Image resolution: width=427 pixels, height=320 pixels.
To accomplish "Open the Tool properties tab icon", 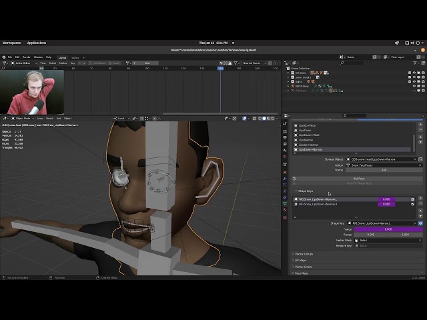I will click(x=285, y=124).
